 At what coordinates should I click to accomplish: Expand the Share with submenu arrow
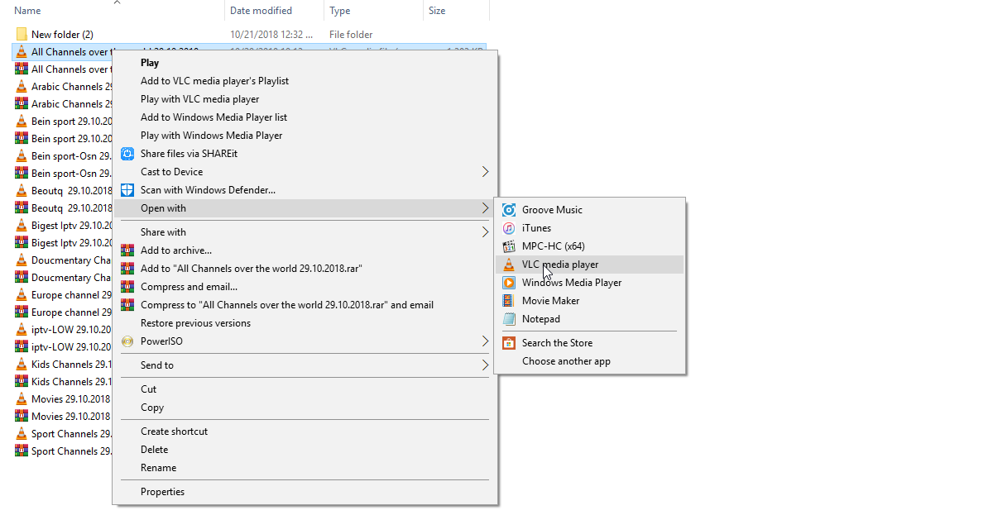point(485,232)
